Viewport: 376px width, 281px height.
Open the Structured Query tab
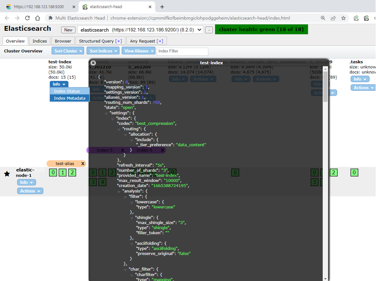pos(96,41)
